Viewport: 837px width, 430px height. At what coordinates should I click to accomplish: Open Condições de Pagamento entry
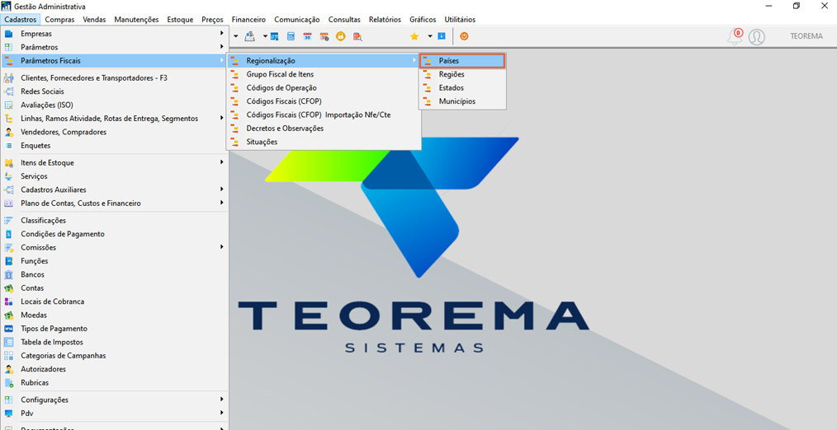[115, 233]
